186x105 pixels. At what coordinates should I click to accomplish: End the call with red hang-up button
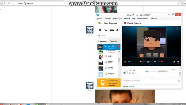coord(162,62)
